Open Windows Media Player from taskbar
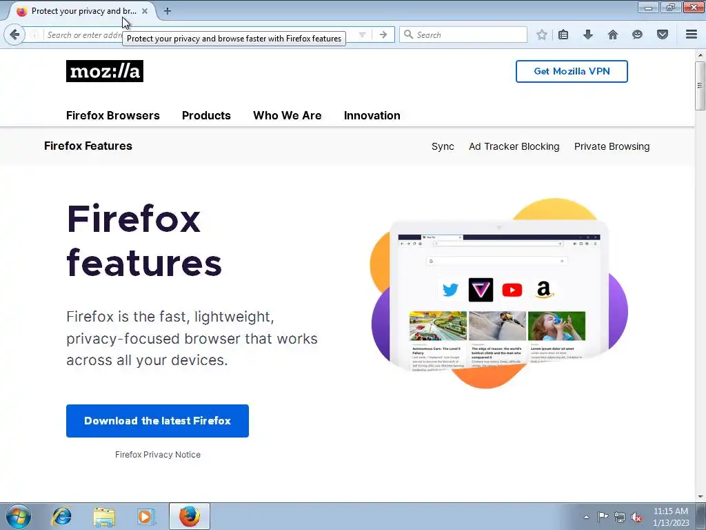Image resolution: width=706 pixels, height=530 pixels. coord(145,516)
